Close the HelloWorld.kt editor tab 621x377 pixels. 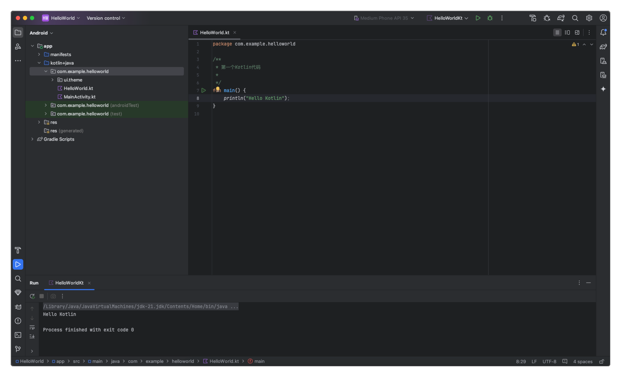[x=235, y=32]
